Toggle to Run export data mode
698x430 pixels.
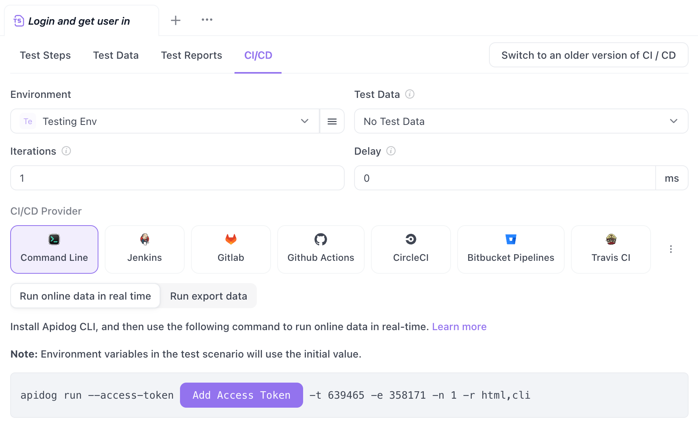tap(209, 296)
